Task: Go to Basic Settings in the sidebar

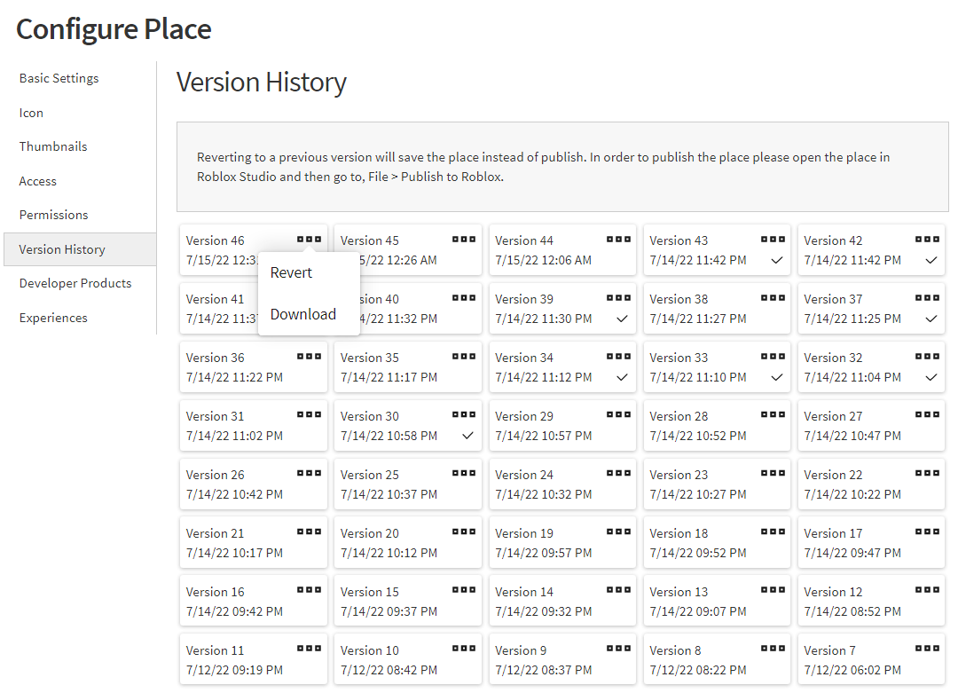Action: (x=59, y=78)
